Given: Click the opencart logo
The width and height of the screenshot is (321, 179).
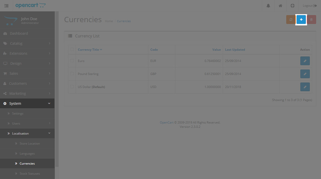Looking at the screenshot, I should coord(30,5).
